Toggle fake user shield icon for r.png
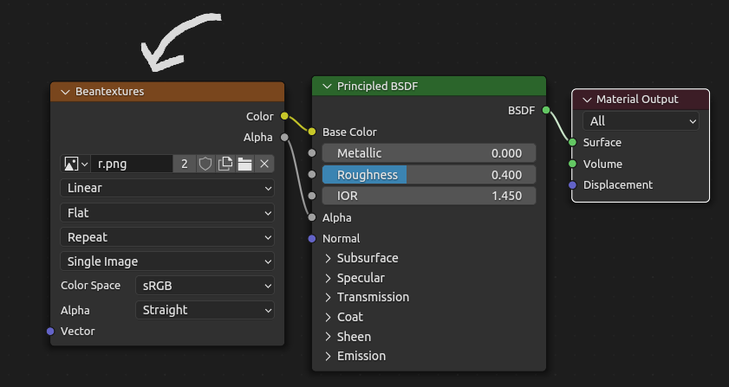 (x=205, y=164)
